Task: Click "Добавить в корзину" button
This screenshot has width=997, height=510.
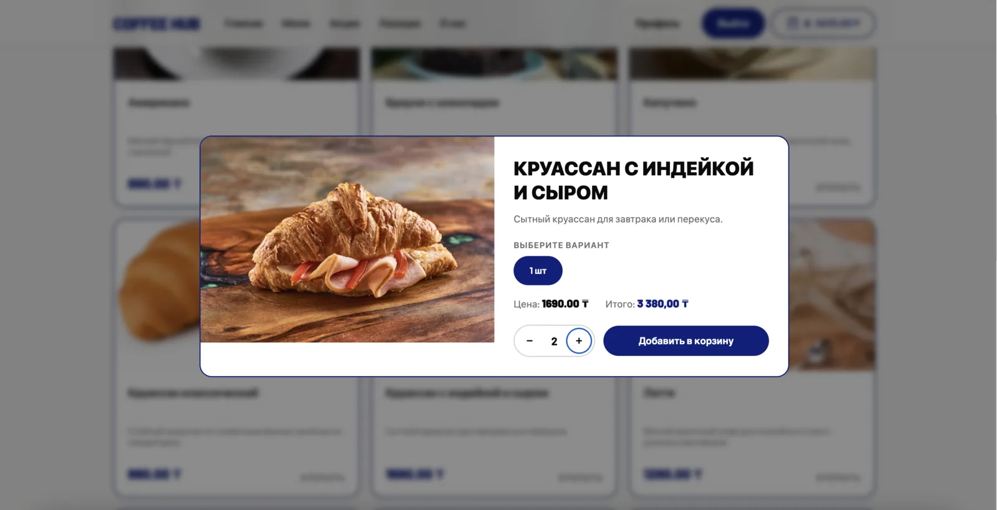Action: [x=686, y=341]
